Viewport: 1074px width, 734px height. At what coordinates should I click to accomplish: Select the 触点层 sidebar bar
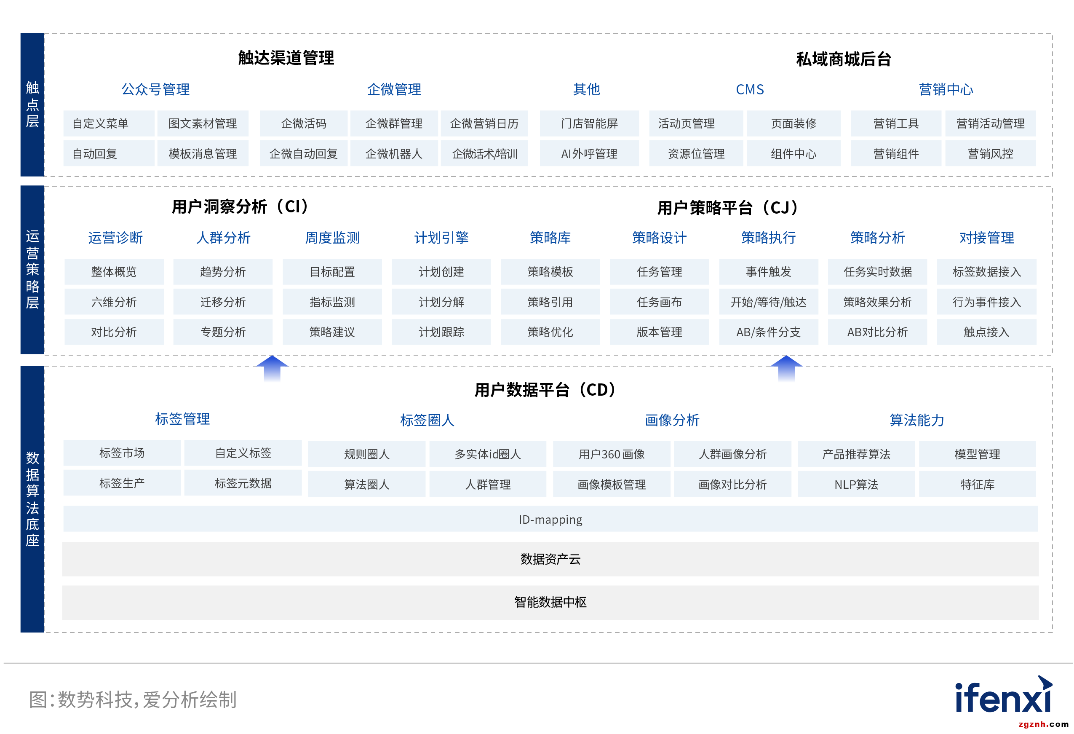[32, 104]
